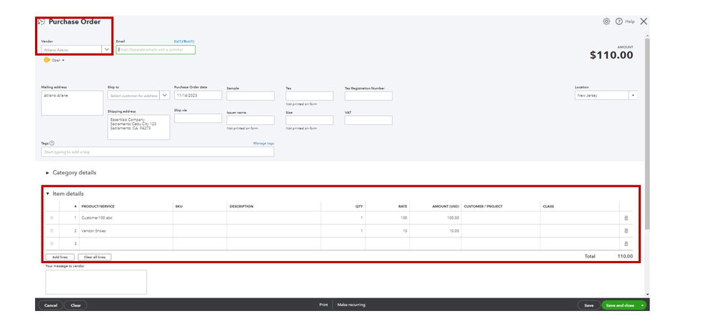
Task: Click the QTY cell of line 2
Action: click(x=343, y=231)
